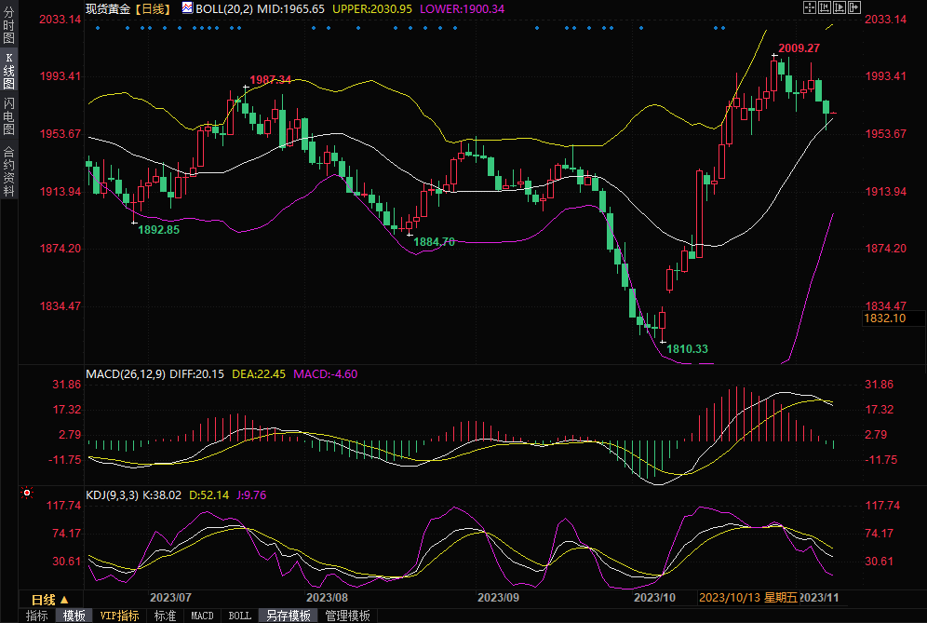Click the white cross marker at 2009.27 high
The width and height of the screenshot is (927, 623).
(x=773, y=56)
